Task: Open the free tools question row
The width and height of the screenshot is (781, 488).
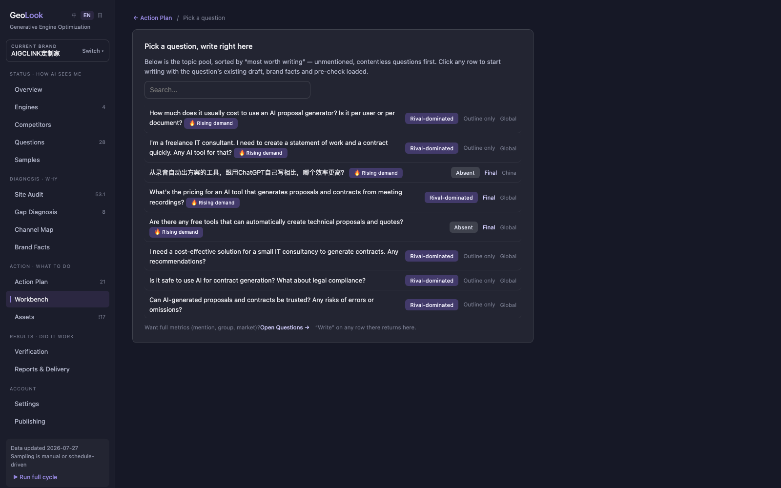Action: [x=333, y=227]
